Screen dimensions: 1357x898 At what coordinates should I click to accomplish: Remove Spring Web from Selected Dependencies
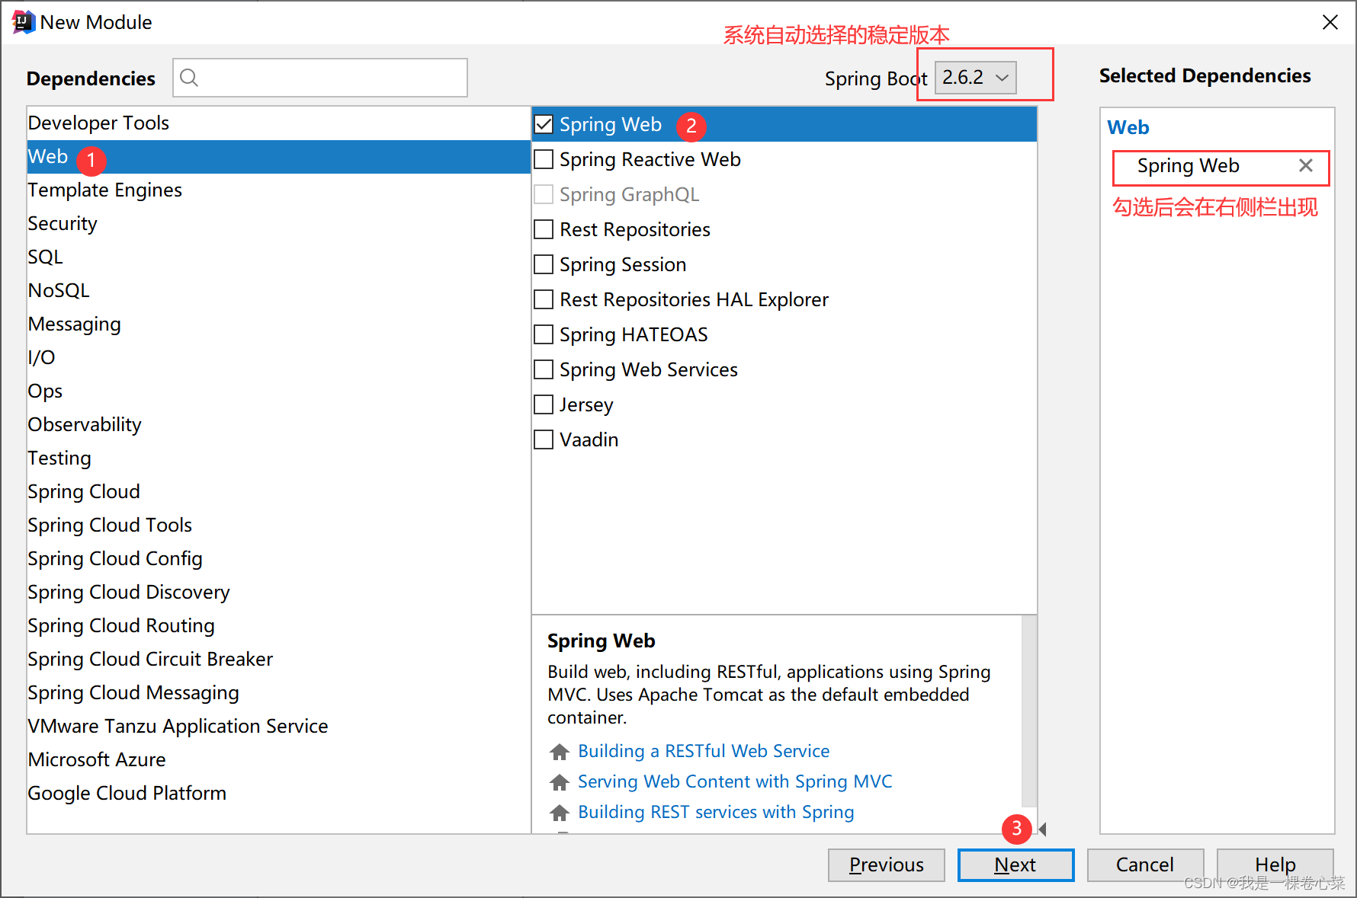click(1305, 165)
